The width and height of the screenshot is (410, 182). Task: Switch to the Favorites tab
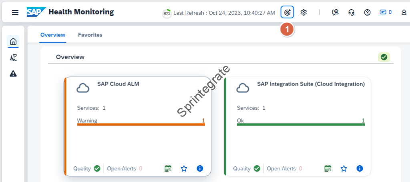click(90, 35)
